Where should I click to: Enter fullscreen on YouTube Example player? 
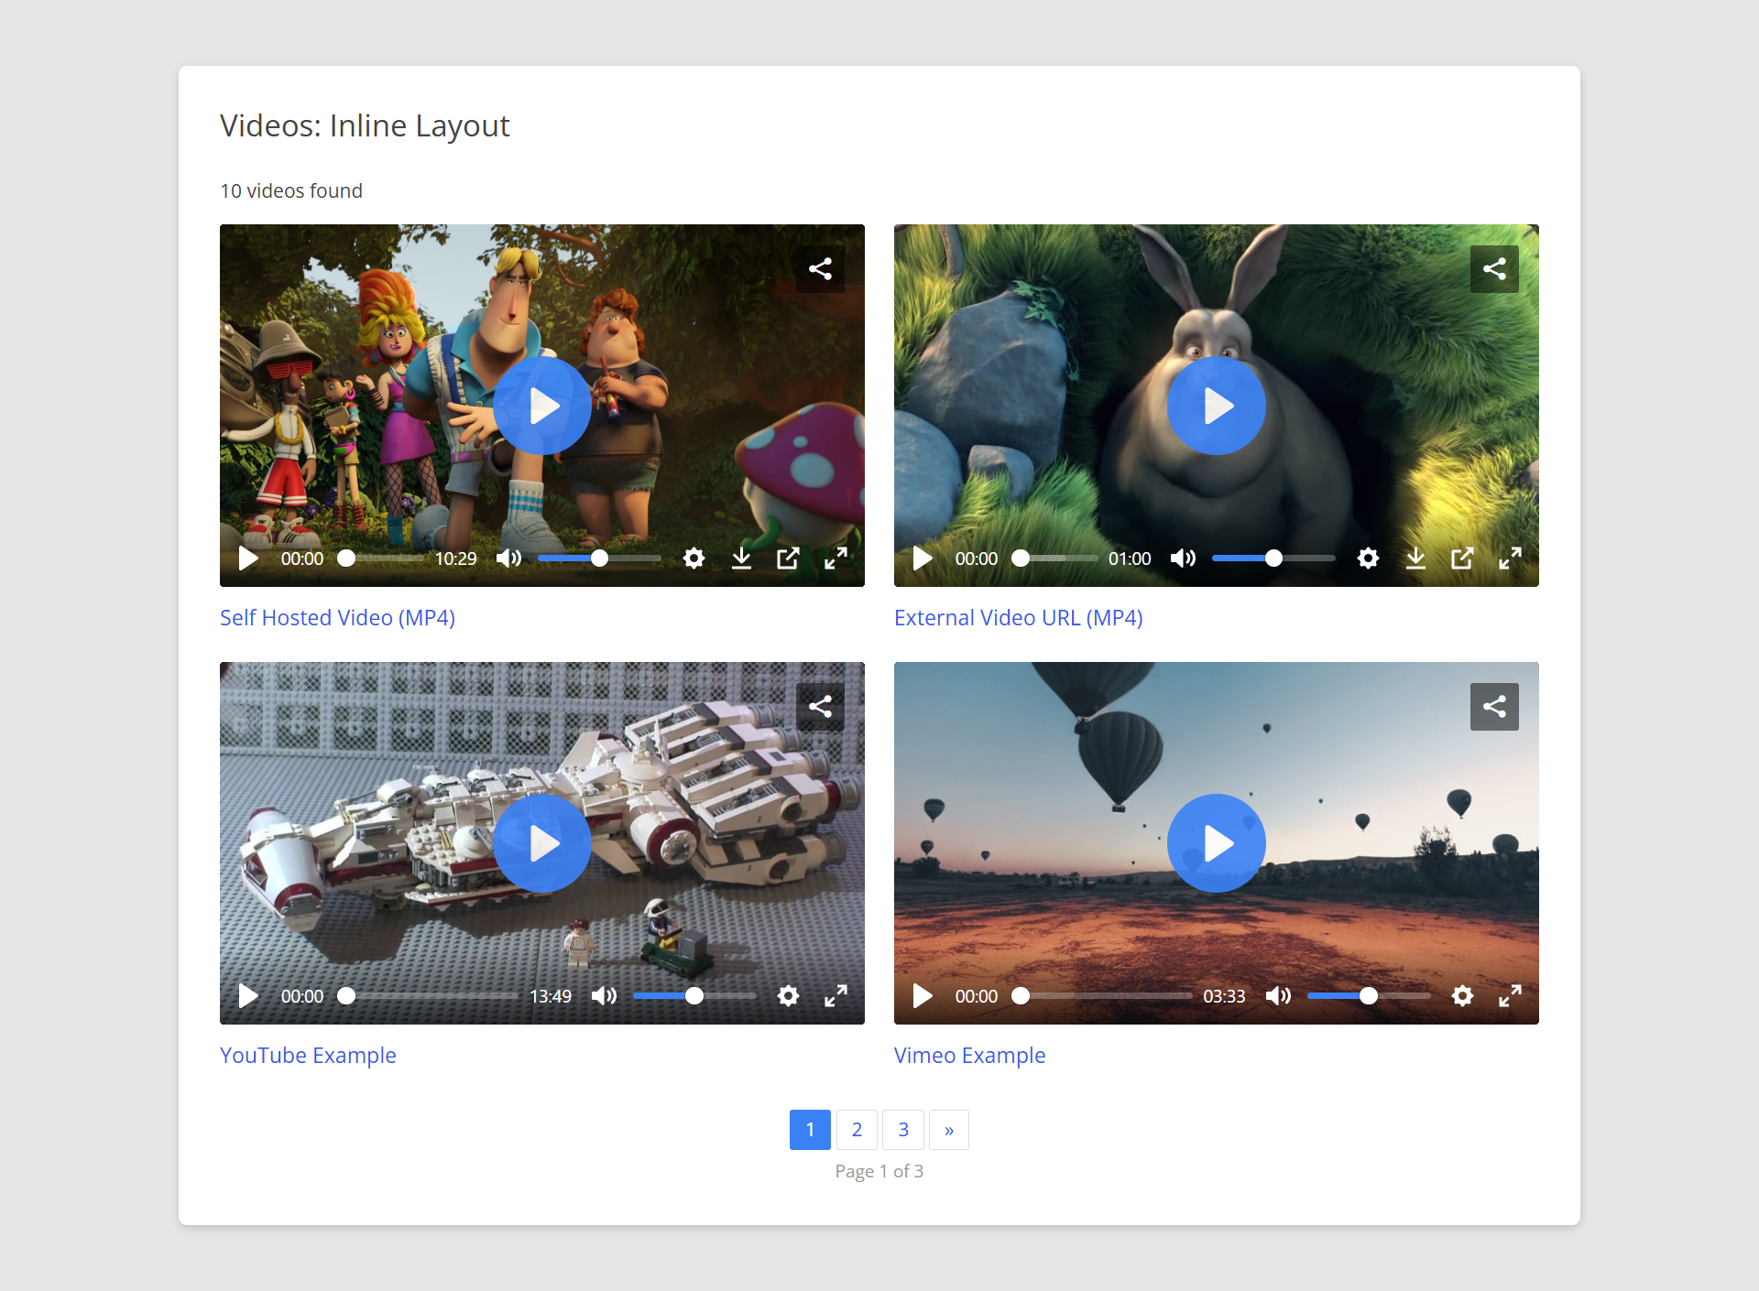click(836, 996)
